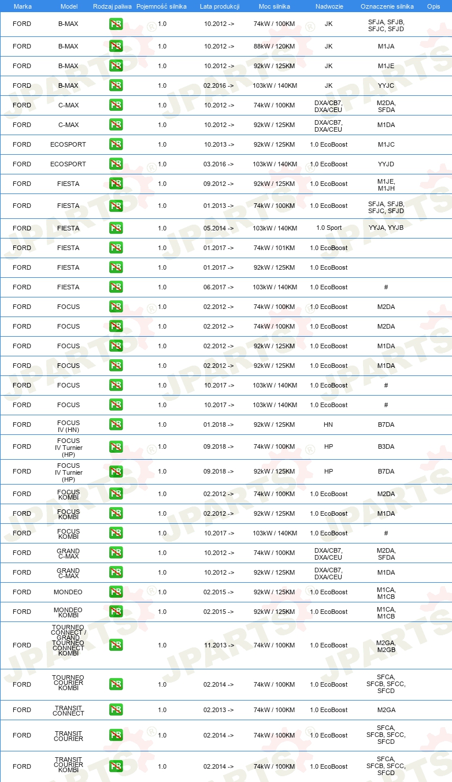The width and height of the screenshot is (452, 782).
Task: Select the engine code B3DA
Action: [x=386, y=447]
